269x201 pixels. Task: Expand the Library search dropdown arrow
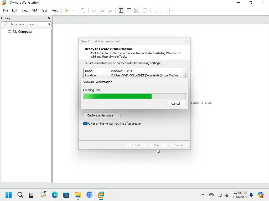49,24
